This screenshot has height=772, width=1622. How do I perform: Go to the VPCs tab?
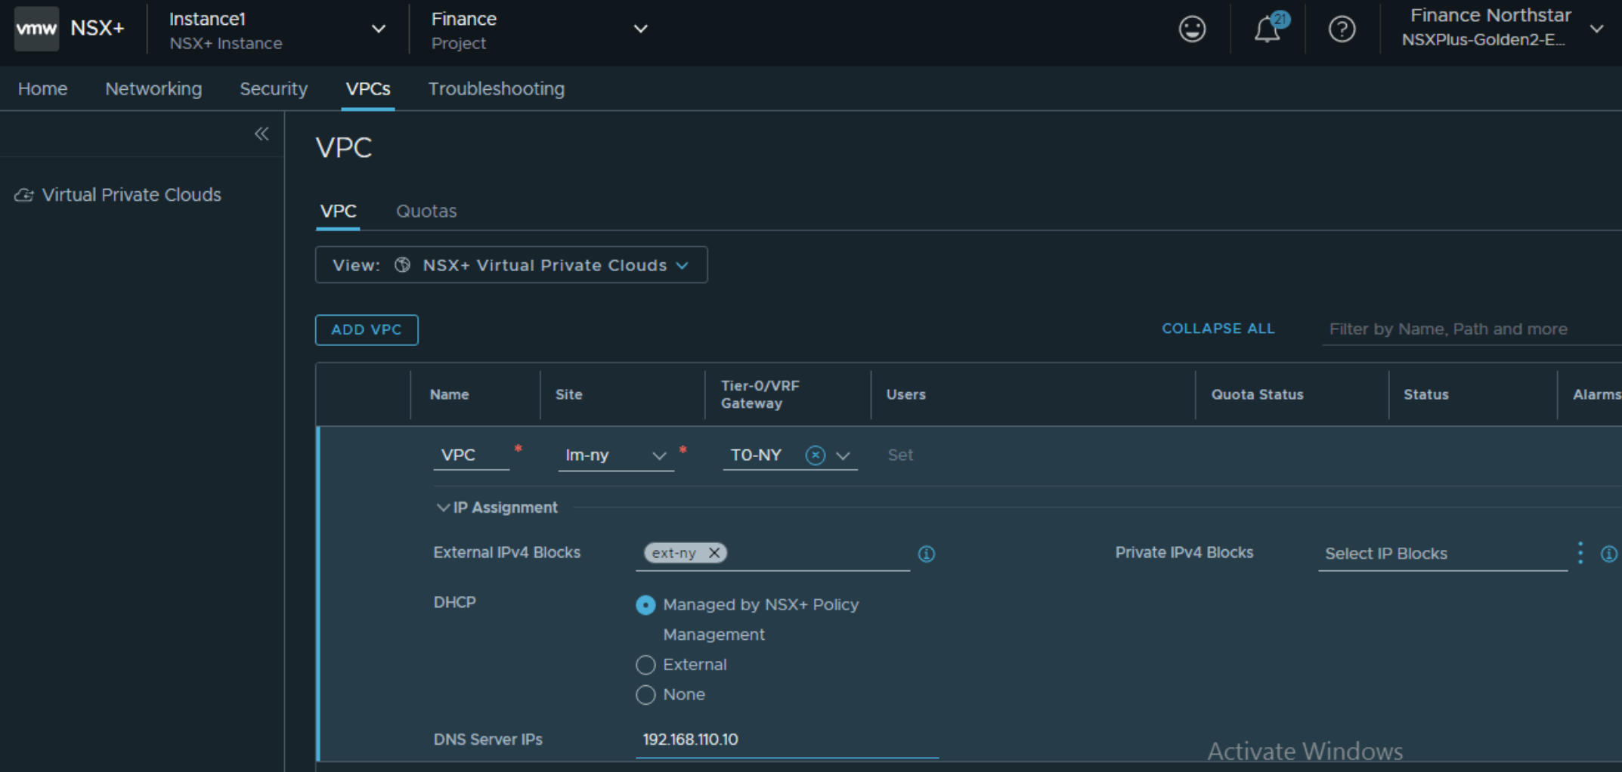(x=368, y=89)
